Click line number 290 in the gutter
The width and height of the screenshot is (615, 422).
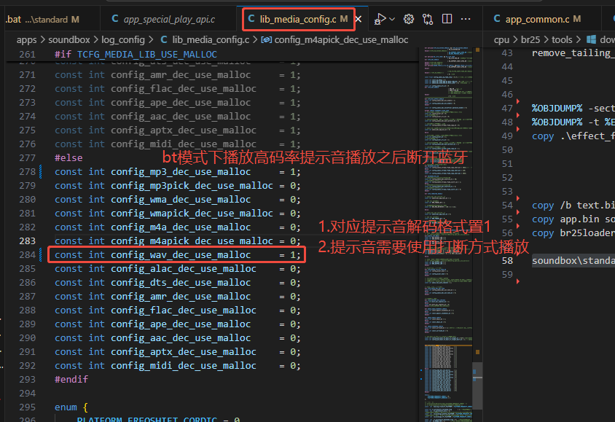28,337
